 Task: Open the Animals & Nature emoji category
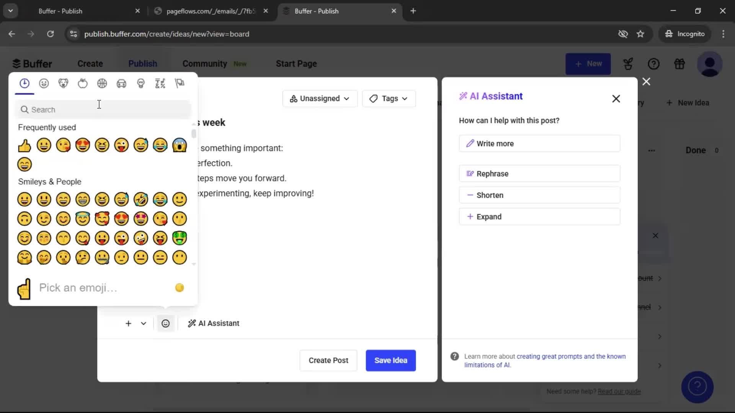point(64,83)
